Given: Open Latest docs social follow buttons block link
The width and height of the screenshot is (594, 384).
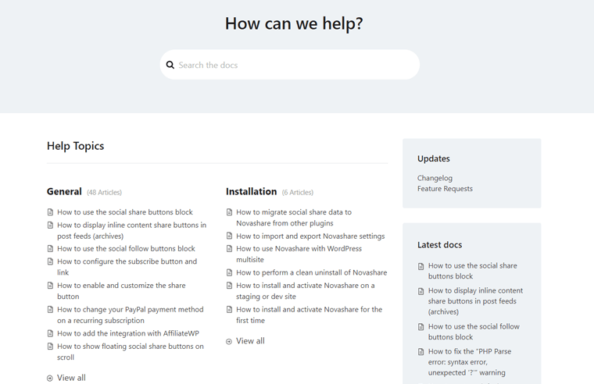Looking at the screenshot, I should tap(474, 332).
